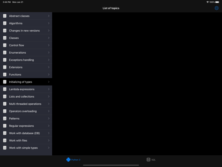Expand the Control flow row chevron
Image resolution: width=222 pixels, height=167 pixels.
49,45
